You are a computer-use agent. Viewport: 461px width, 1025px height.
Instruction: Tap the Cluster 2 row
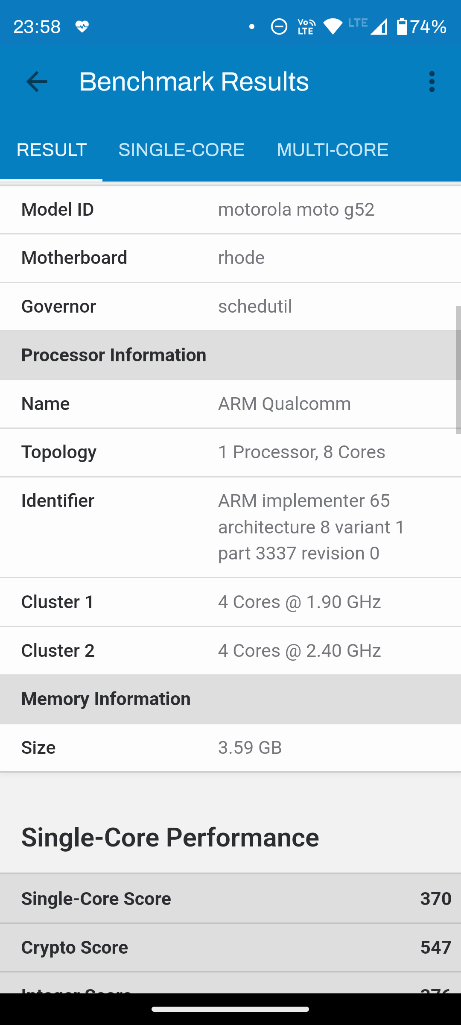tap(230, 650)
